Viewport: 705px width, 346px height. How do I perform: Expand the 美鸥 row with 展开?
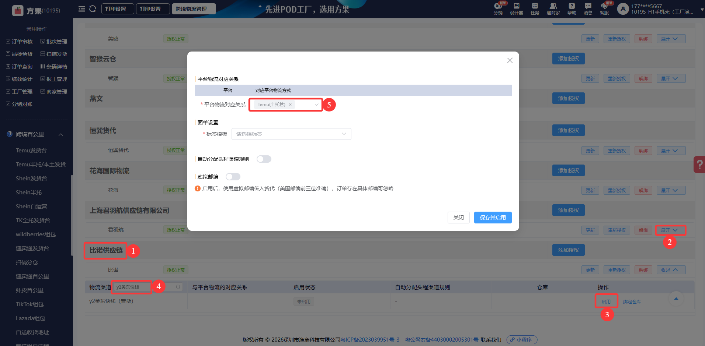click(671, 39)
